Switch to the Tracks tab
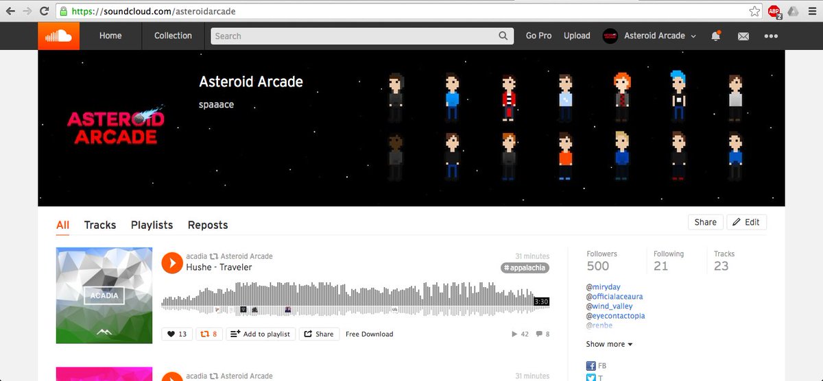The width and height of the screenshot is (823, 381). point(100,225)
